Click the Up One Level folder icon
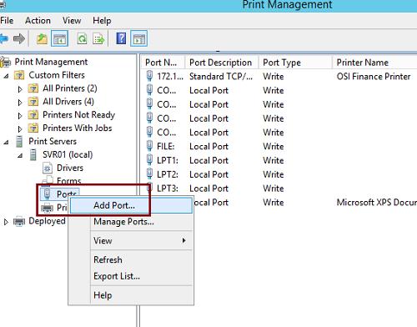417x327 pixels. point(42,38)
